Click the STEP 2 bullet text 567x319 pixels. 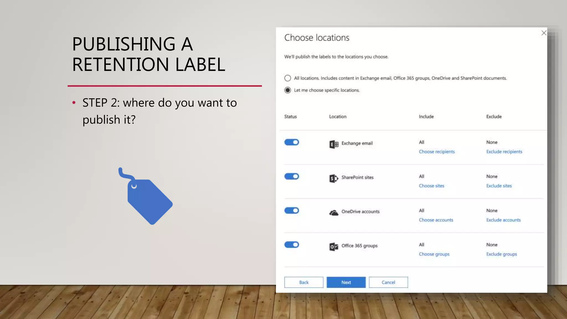tap(160, 111)
